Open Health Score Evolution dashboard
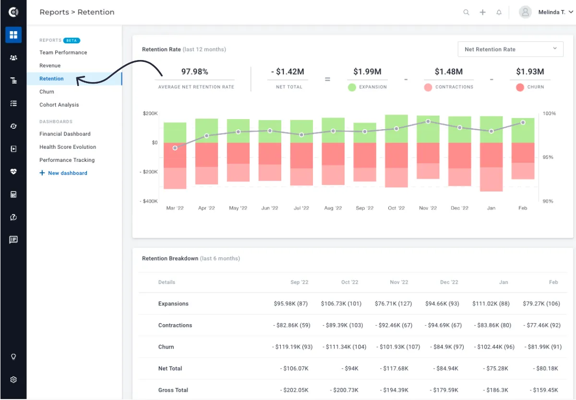The height and width of the screenshot is (400, 576). [x=68, y=147]
